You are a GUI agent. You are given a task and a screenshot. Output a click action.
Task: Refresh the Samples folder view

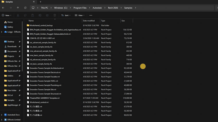coord(25,8)
